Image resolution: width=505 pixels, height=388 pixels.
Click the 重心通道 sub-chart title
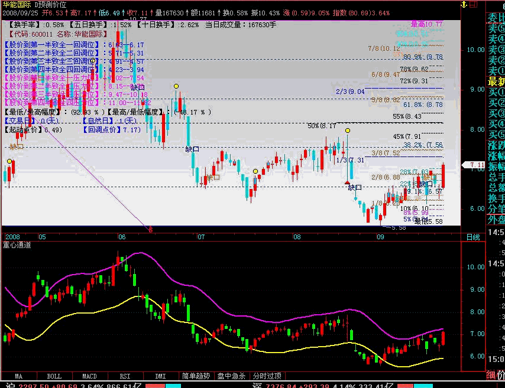click(17, 245)
